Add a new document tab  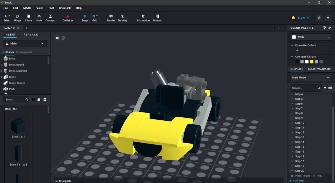click(26, 28)
